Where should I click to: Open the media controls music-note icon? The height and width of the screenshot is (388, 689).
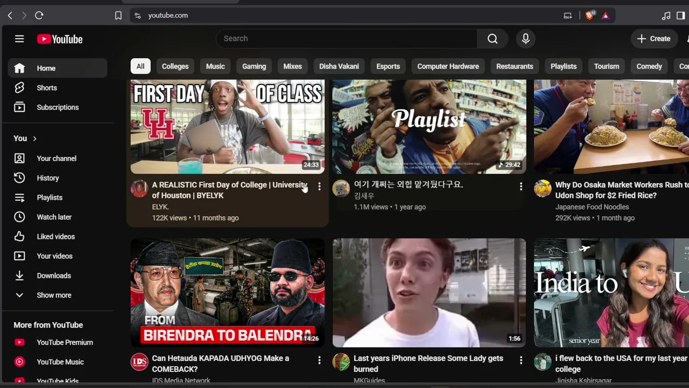click(666, 15)
